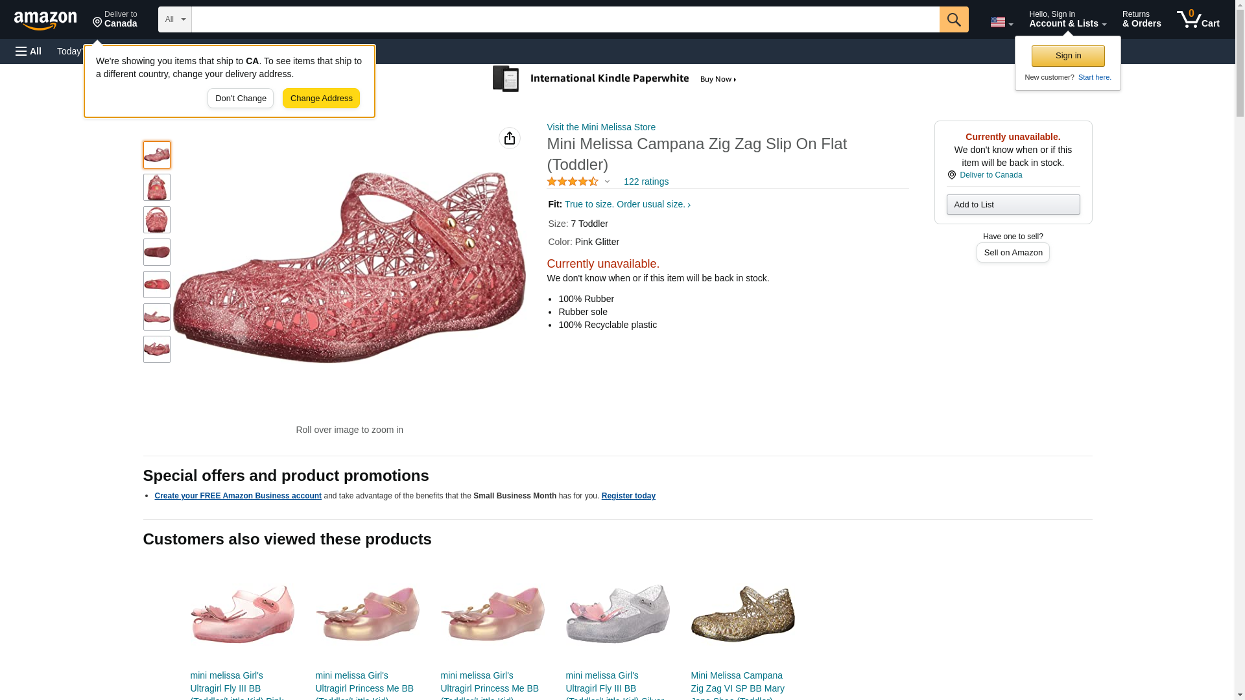1245x700 pixels.
Task: Open the shopping cart
Action: (1198, 19)
